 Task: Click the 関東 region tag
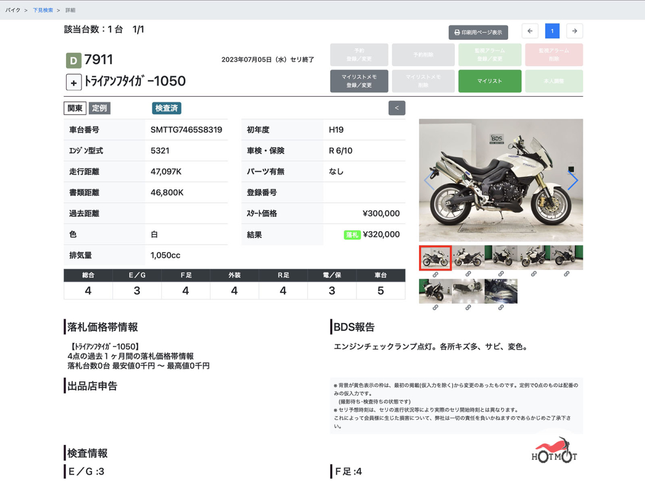point(75,108)
